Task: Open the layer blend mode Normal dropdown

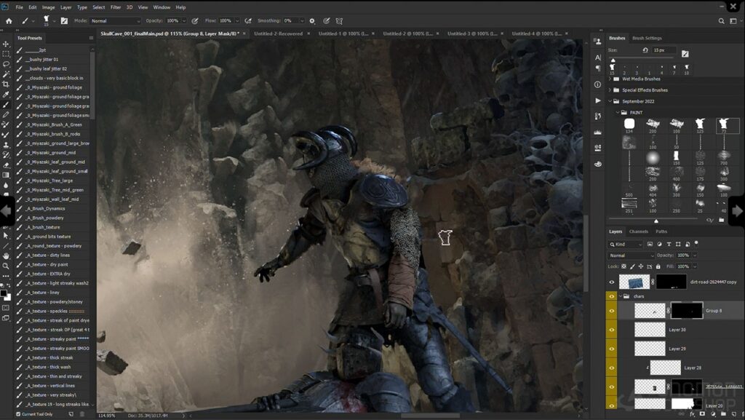Action: tap(631, 255)
